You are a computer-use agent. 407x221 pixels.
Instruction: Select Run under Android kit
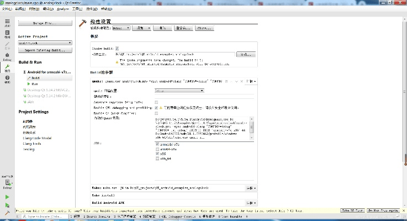[x=35, y=84]
